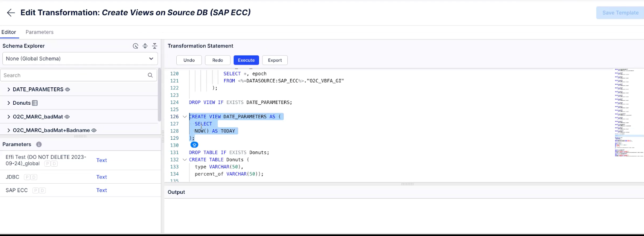This screenshot has height=236, width=644.
Task: Click the Export button
Action: (x=275, y=60)
